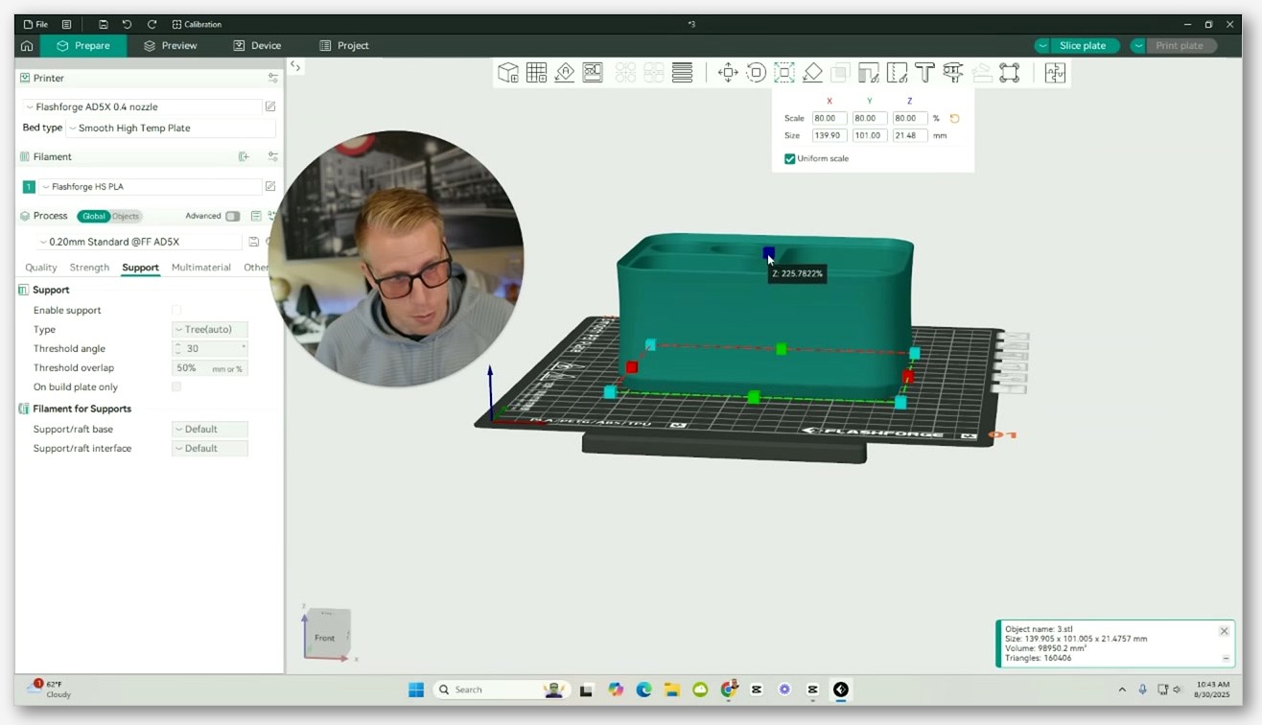Open the layer height variable icon

(683, 73)
